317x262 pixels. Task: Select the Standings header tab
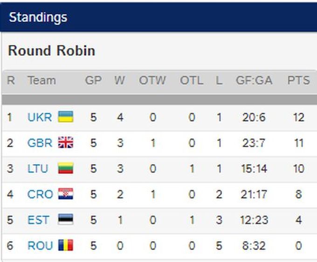pos(38,17)
